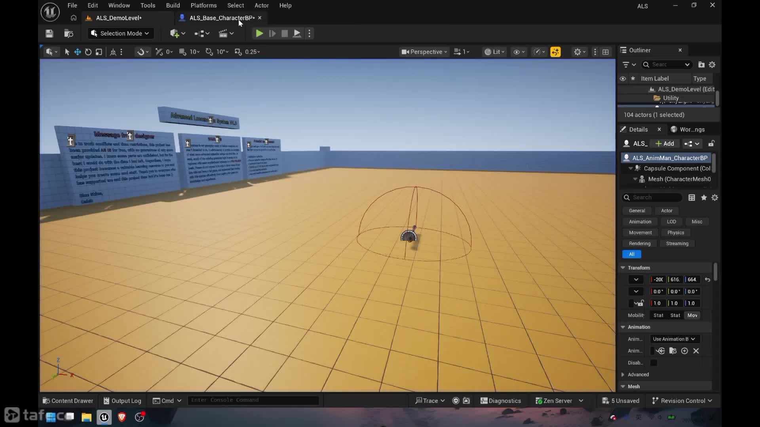Expand the Advanced animation section
This screenshot has width=760, height=427.
(x=623, y=375)
